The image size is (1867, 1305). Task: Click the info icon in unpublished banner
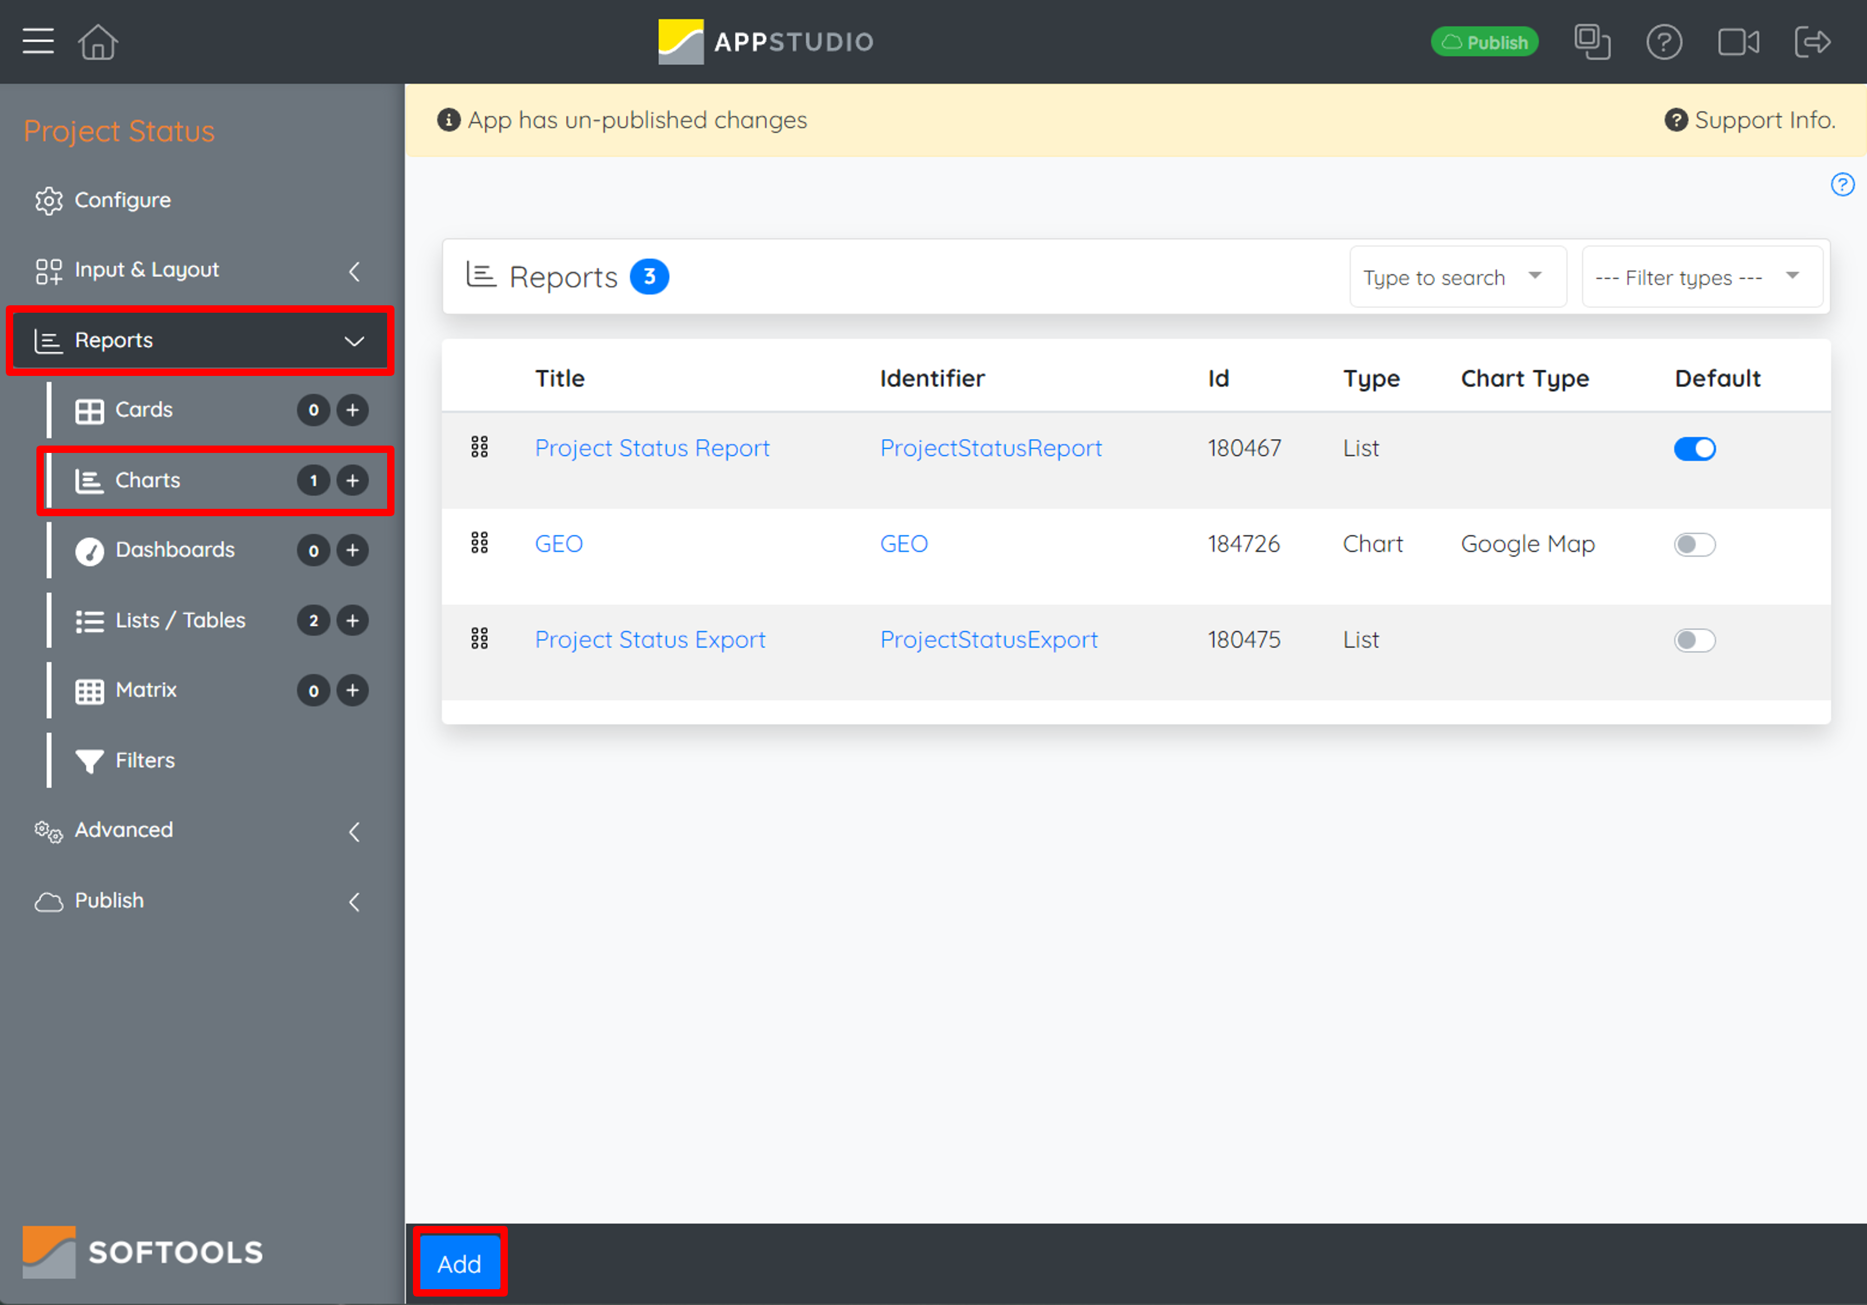[x=448, y=120]
